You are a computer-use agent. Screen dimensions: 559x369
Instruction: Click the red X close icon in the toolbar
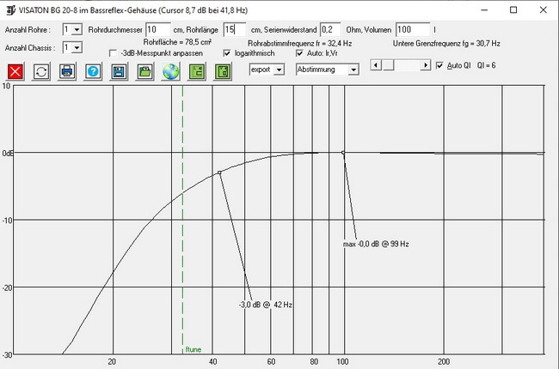(15, 71)
